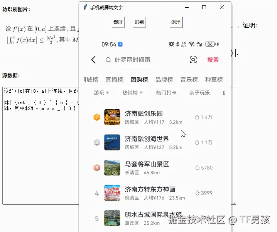Tap the camera scan search icon
Viewport: 277px width, 232px height.
(x=193, y=60)
